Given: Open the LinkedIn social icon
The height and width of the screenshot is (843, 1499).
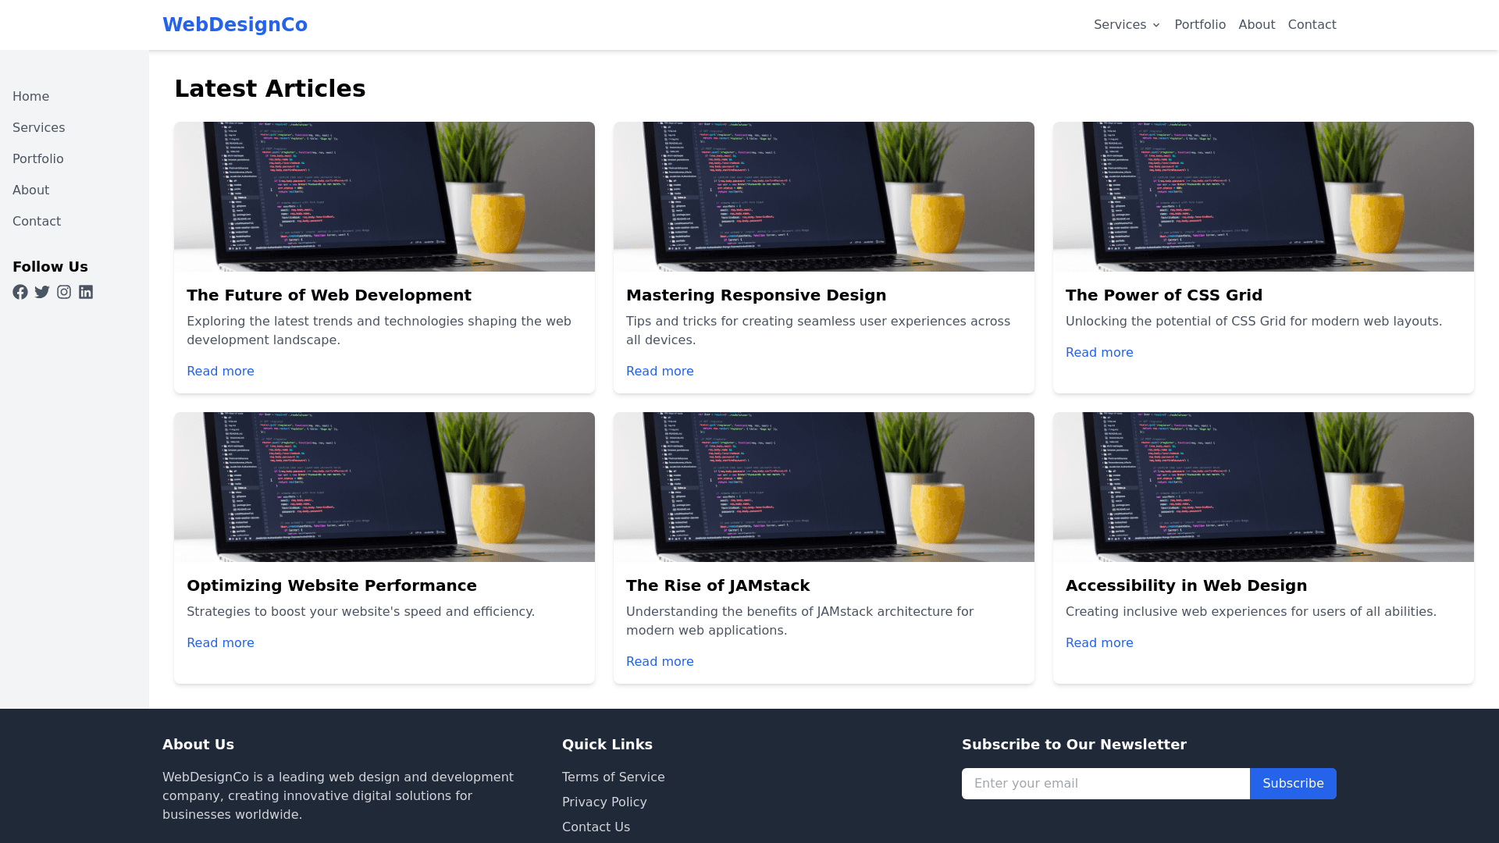Looking at the screenshot, I should coord(86,292).
